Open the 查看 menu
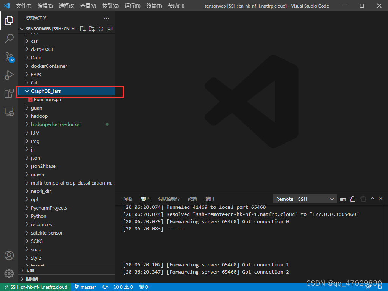The image size is (388, 291). tap(88, 6)
